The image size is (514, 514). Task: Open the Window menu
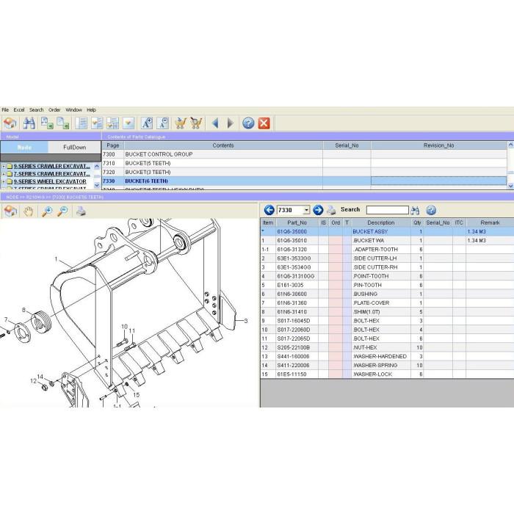point(73,110)
